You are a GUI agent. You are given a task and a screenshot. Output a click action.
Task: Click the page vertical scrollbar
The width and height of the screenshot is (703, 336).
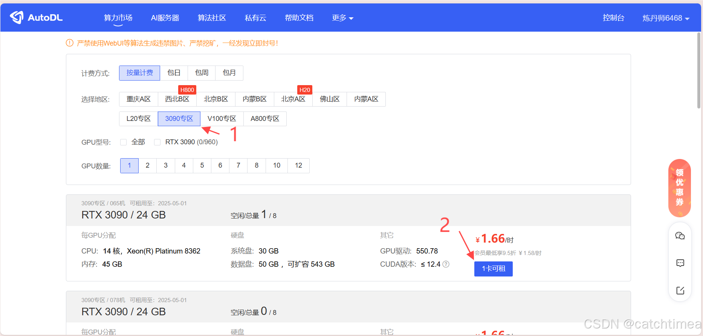click(699, 71)
